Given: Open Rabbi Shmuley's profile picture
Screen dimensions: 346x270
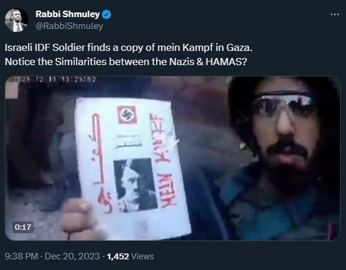Looking at the screenshot, I should 17,20.
